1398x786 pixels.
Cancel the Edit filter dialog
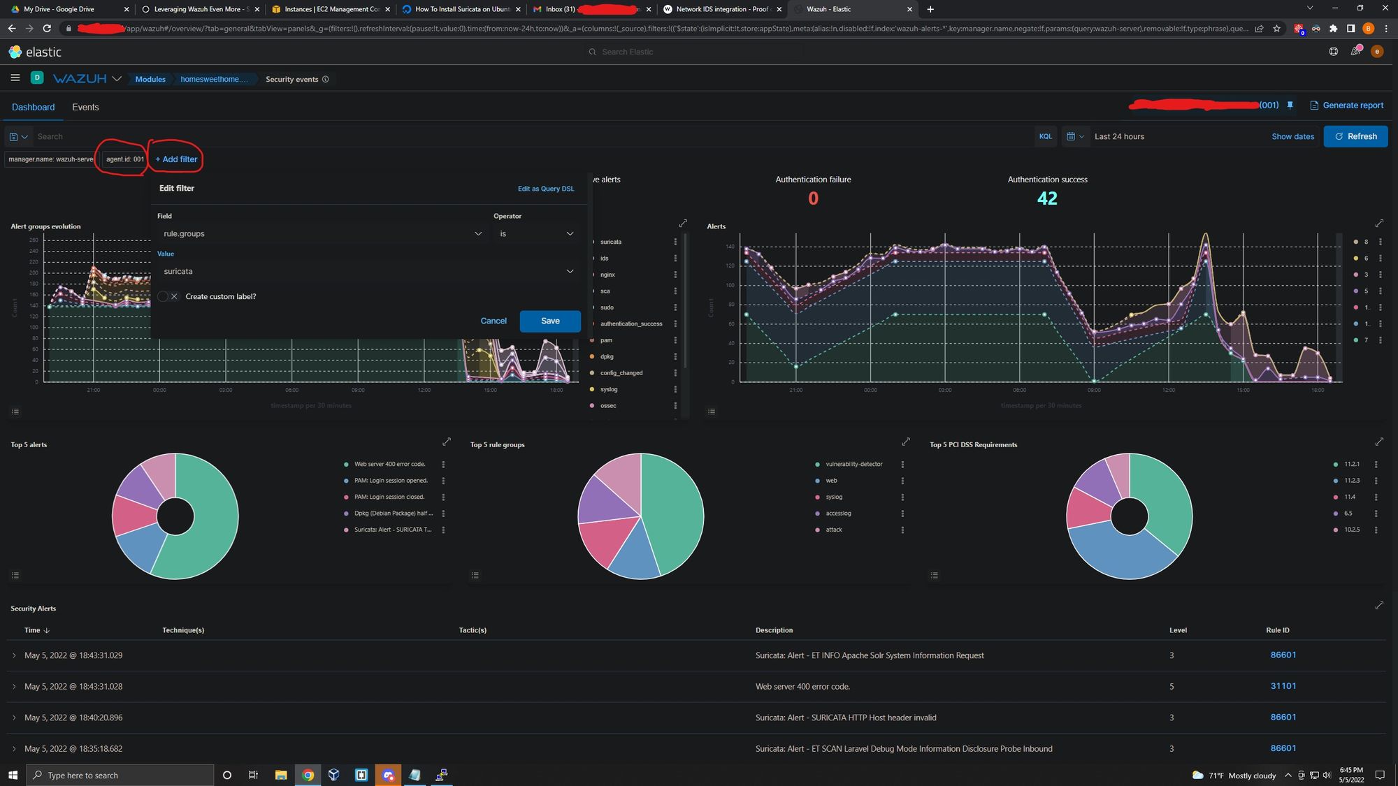(x=493, y=321)
